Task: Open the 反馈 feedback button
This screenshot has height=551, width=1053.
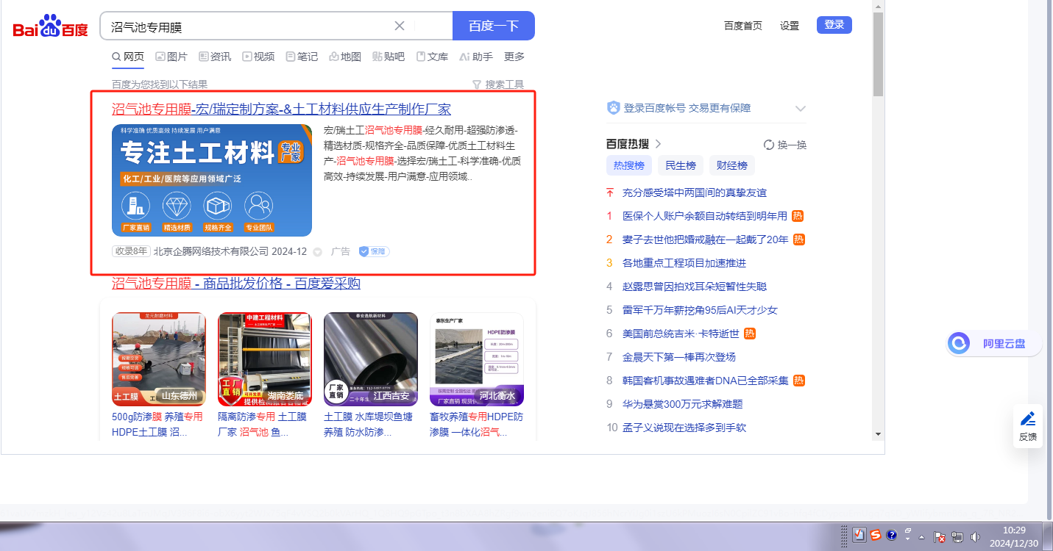Action: pos(1028,426)
